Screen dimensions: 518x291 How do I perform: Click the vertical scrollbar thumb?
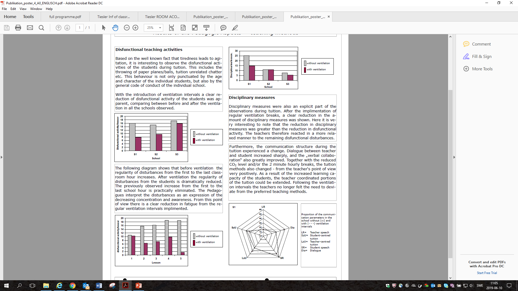(x=450, y=174)
